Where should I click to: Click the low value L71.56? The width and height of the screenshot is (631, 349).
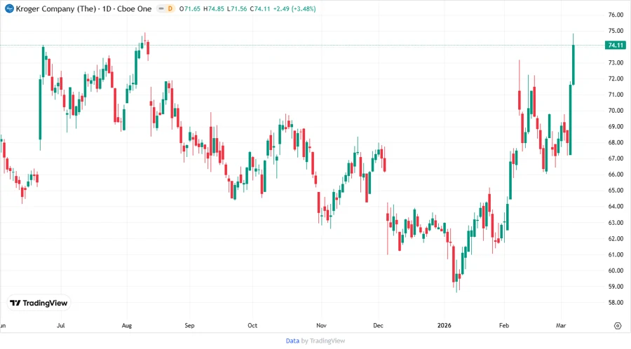click(x=237, y=8)
